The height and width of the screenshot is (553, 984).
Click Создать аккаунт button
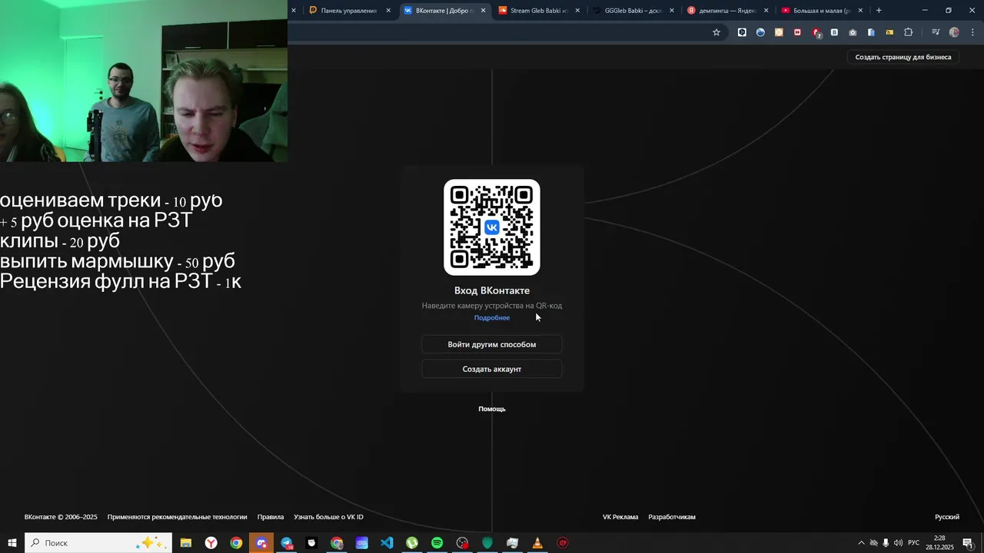point(492,369)
